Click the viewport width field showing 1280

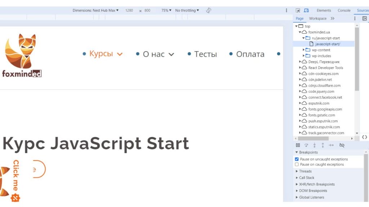click(129, 10)
